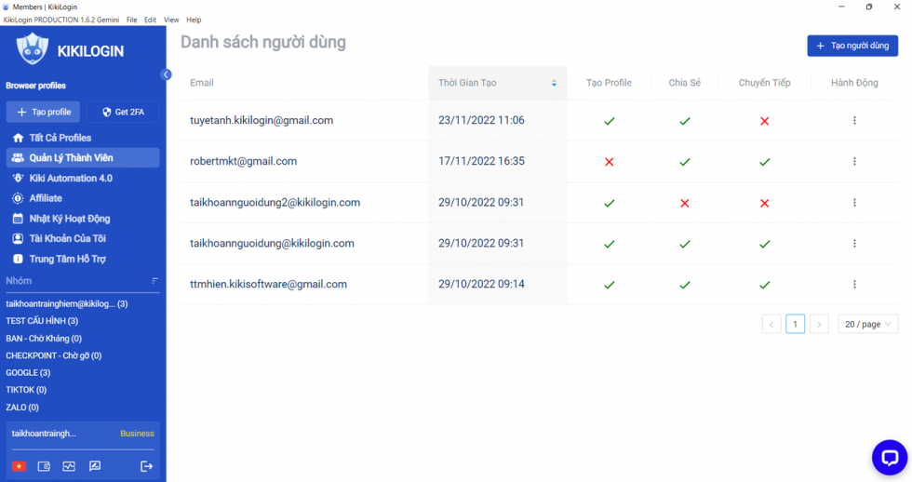Select the GOOGLE (3) group
912x482 pixels.
[28, 373]
